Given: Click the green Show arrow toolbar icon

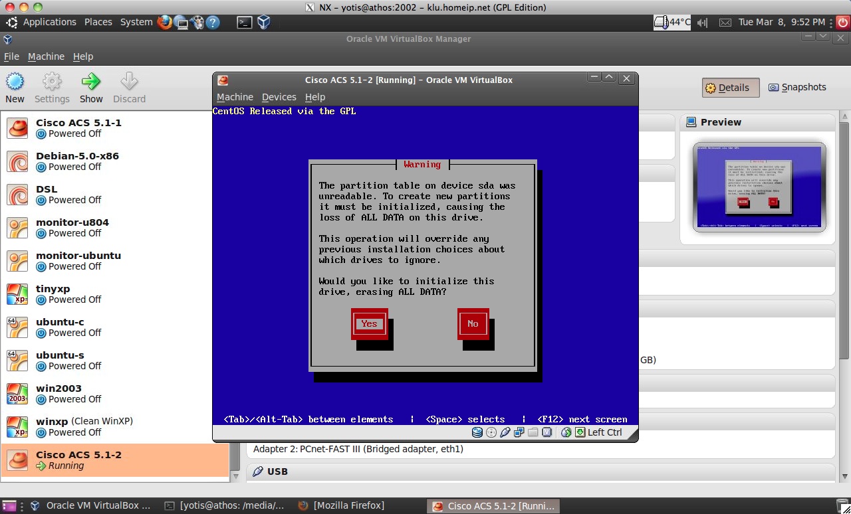Looking at the screenshot, I should pos(91,82).
